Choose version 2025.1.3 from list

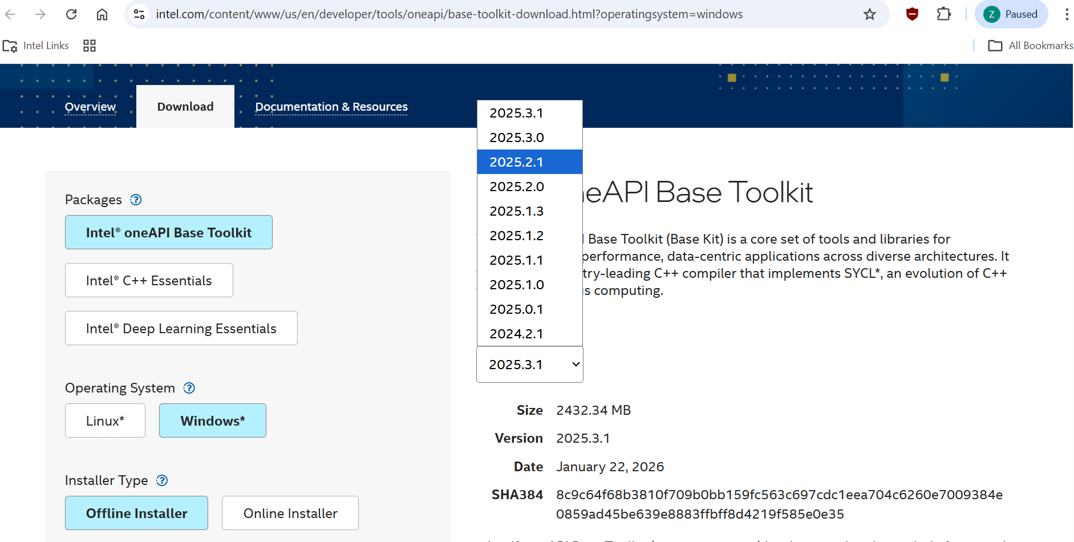(x=517, y=211)
